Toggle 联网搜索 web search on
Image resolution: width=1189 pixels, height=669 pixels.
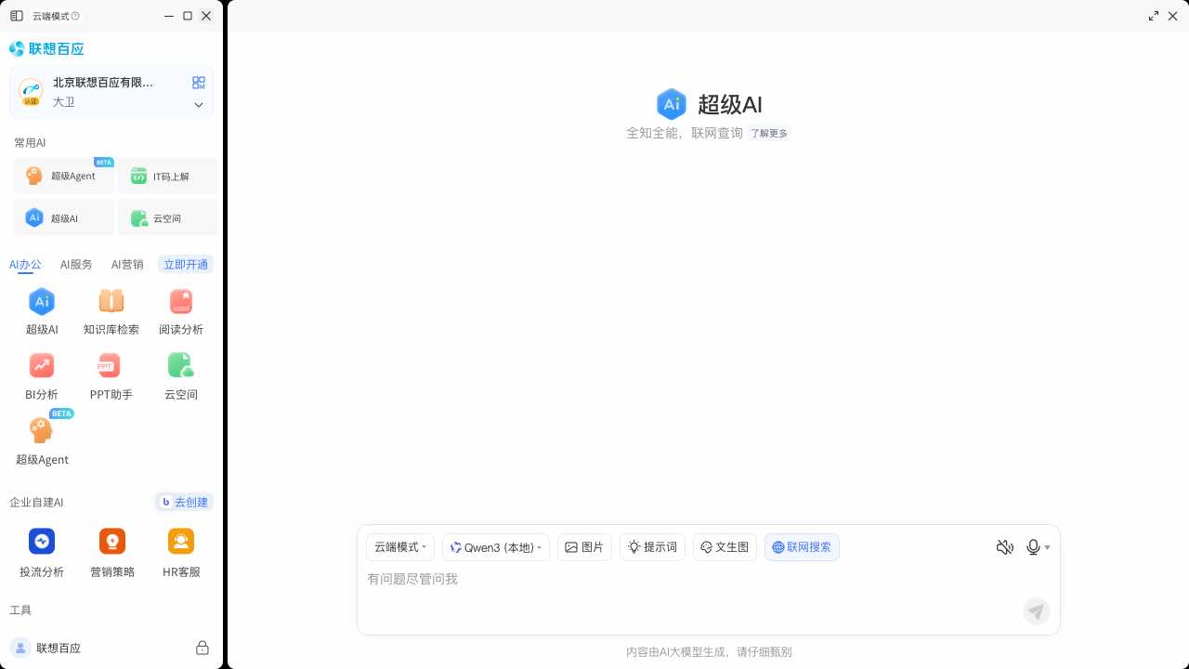(802, 547)
